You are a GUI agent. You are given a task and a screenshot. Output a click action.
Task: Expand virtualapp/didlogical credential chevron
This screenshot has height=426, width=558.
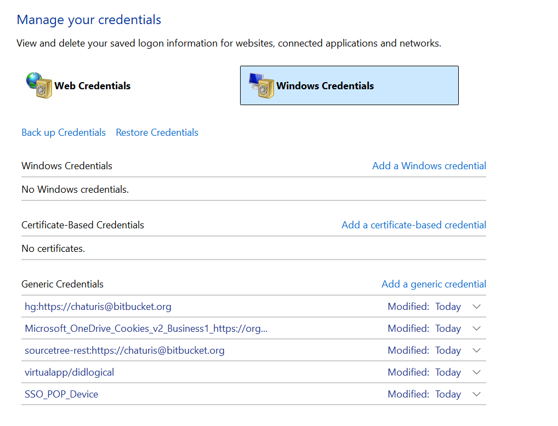476,372
